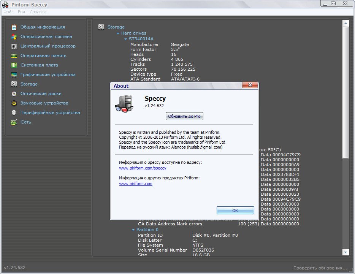Click the v1.24.632 status bar text

(x=15, y=268)
